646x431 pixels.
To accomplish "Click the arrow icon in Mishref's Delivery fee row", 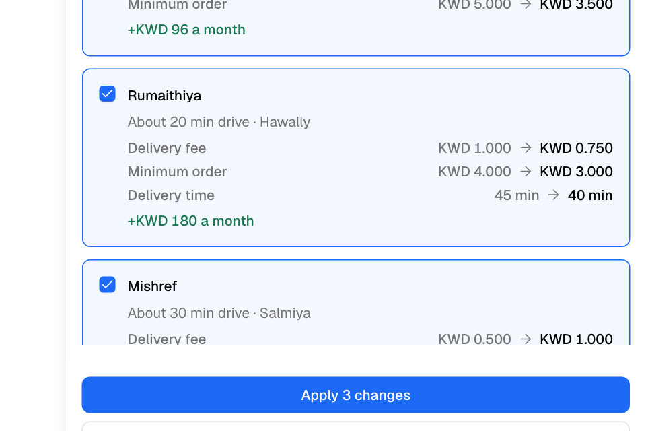I will click(x=526, y=339).
